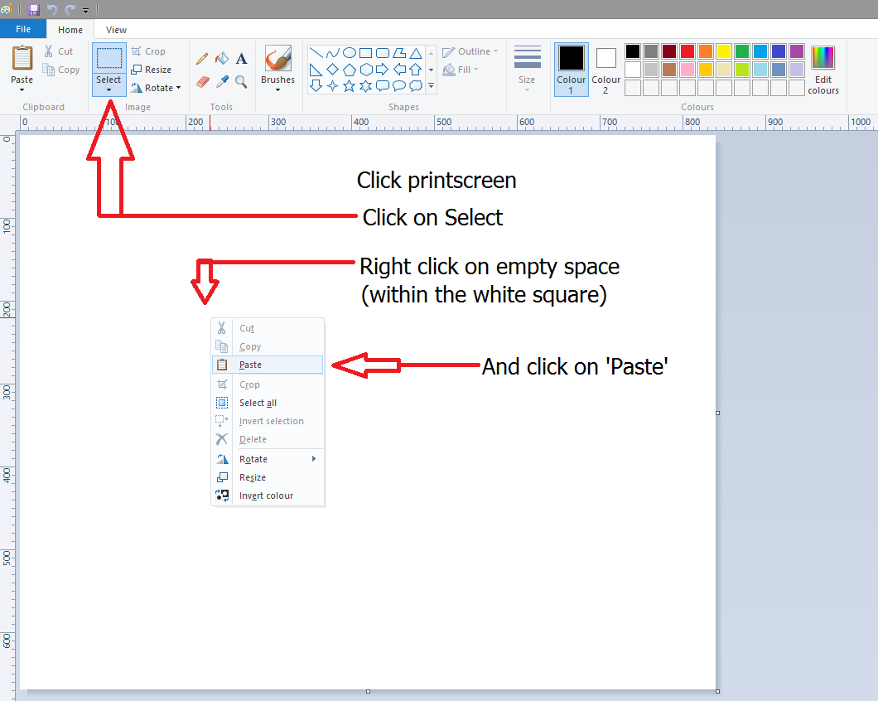The height and width of the screenshot is (701, 878).
Task: Click Resize in the Image ribbon group
Action: [x=152, y=70]
